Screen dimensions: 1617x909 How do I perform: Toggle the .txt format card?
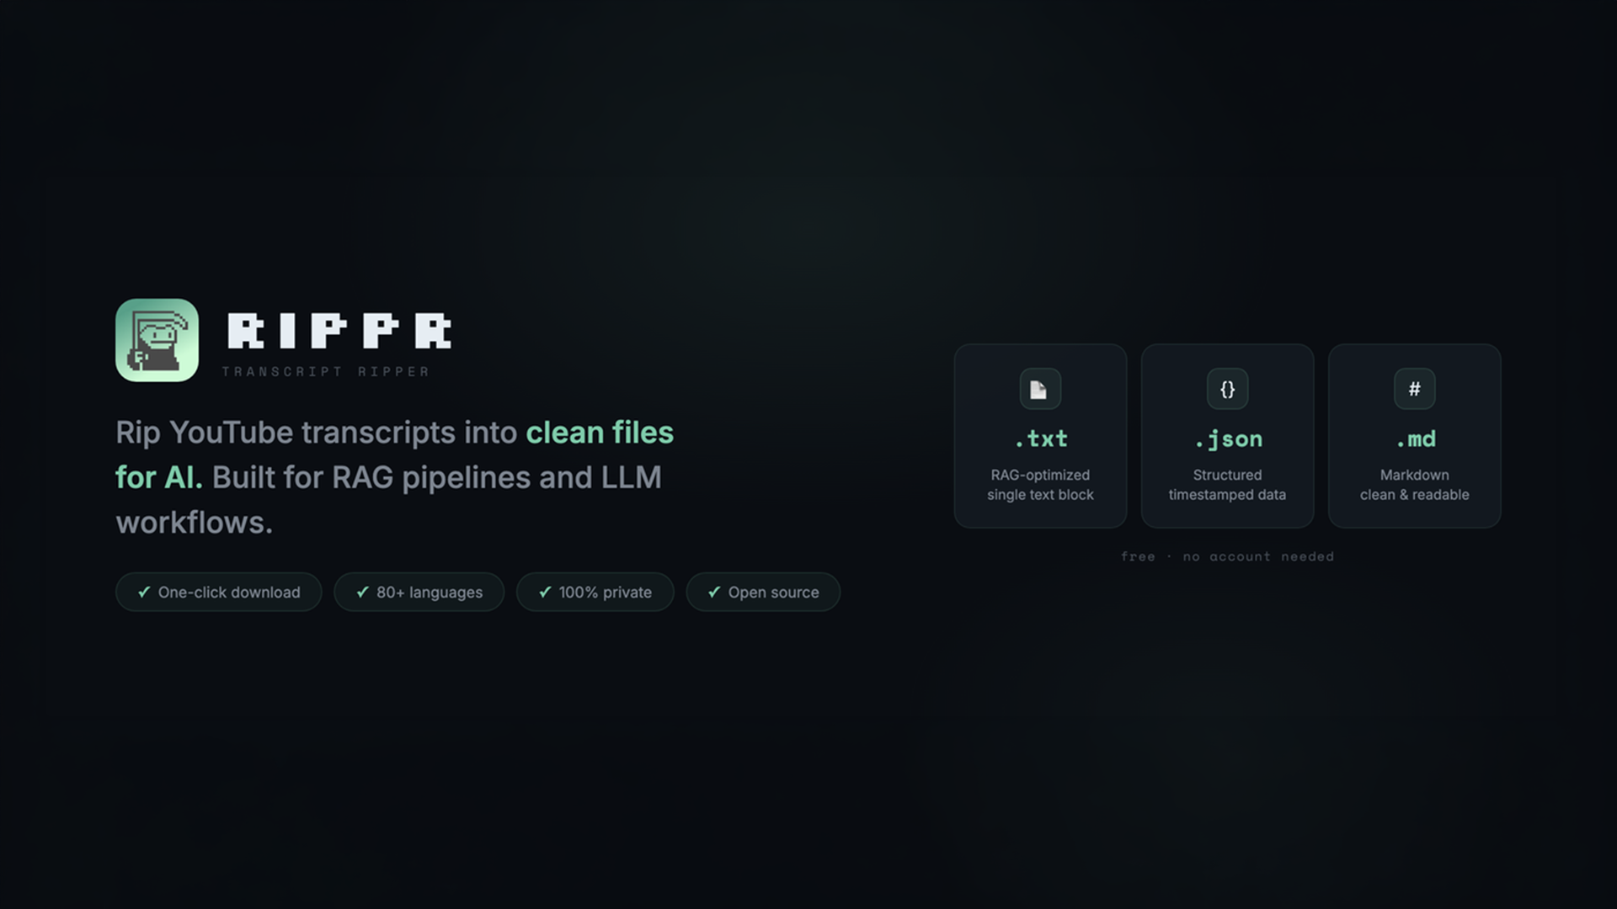[1039, 435]
